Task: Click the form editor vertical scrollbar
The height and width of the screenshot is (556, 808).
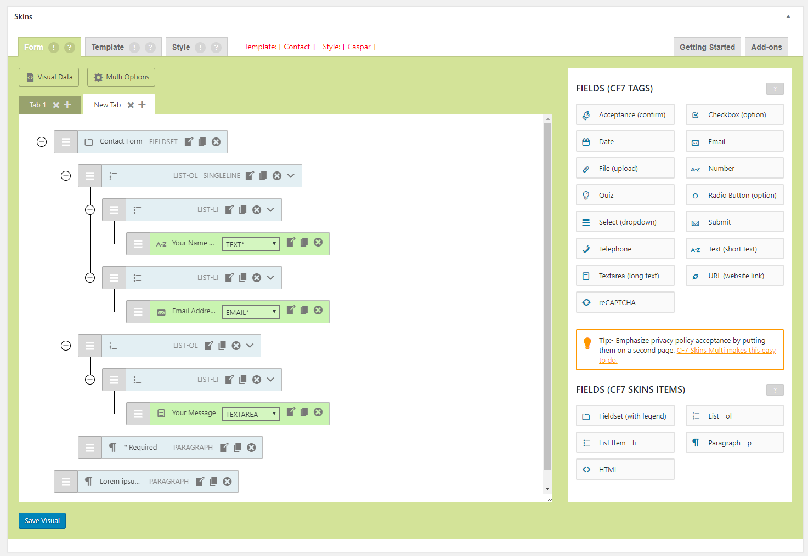Action: (x=547, y=296)
